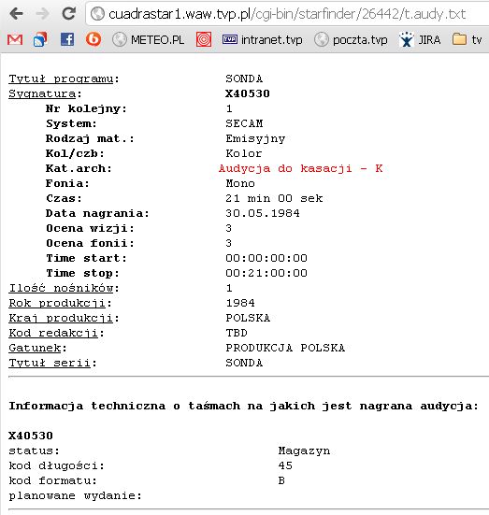Expand the tv bookmarks folder
Screen dimensions: 489x515
click(467, 40)
